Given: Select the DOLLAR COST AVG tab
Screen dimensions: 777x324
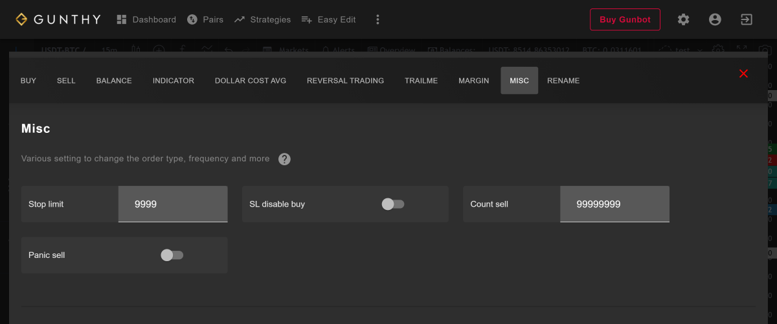Looking at the screenshot, I should click(251, 81).
